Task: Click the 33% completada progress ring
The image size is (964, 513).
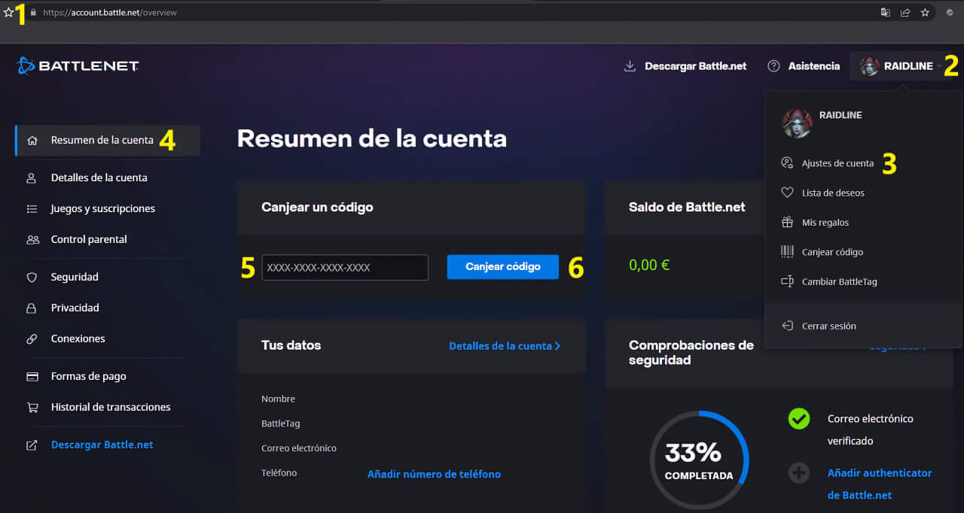Action: (698, 460)
